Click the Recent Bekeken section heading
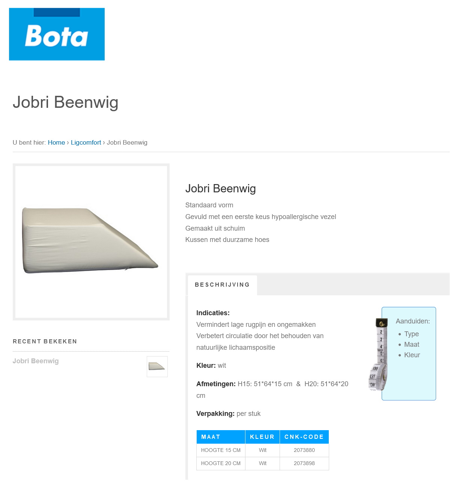This screenshot has width=450, height=488. 45,341
